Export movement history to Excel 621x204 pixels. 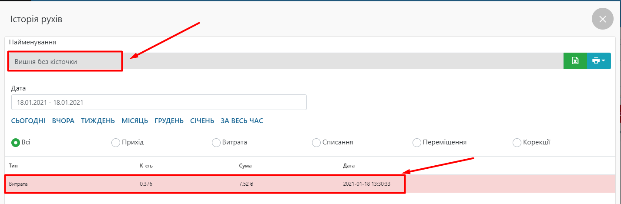click(x=575, y=61)
